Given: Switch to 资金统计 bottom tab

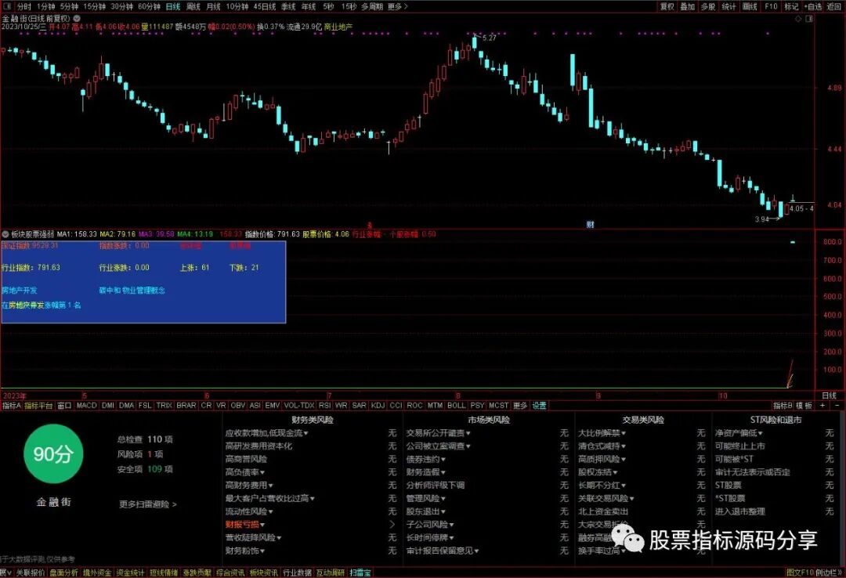Looking at the screenshot, I should [x=130, y=573].
